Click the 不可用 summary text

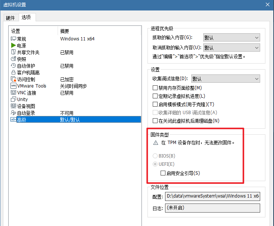pyautogui.click(x=67, y=113)
